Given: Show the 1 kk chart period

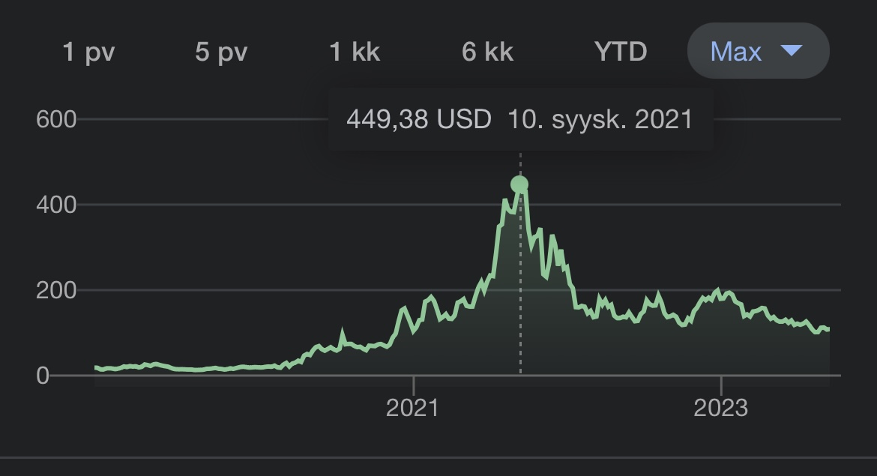Looking at the screenshot, I should pyautogui.click(x=355, y=52).
